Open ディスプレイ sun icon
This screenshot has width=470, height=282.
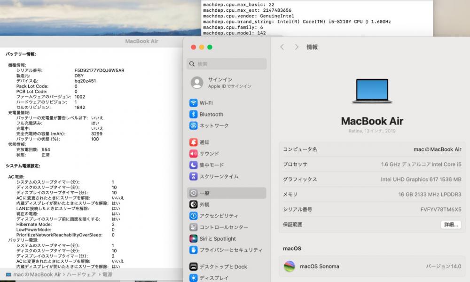(193, 278)
